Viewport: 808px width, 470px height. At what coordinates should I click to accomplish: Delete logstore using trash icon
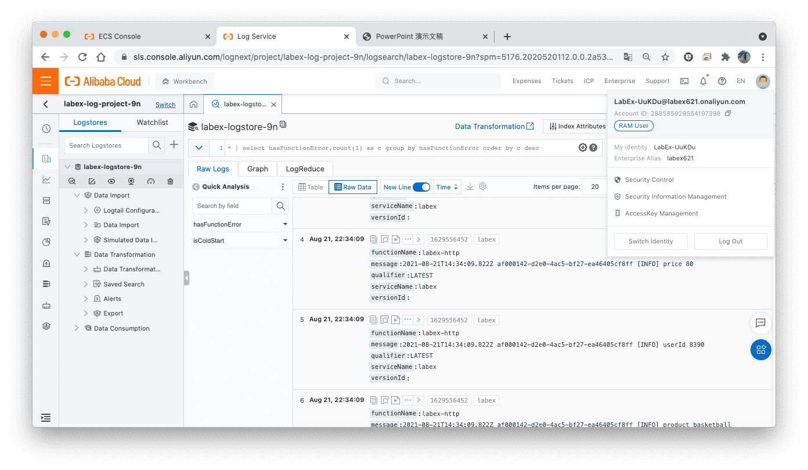(x=170, y=181)
